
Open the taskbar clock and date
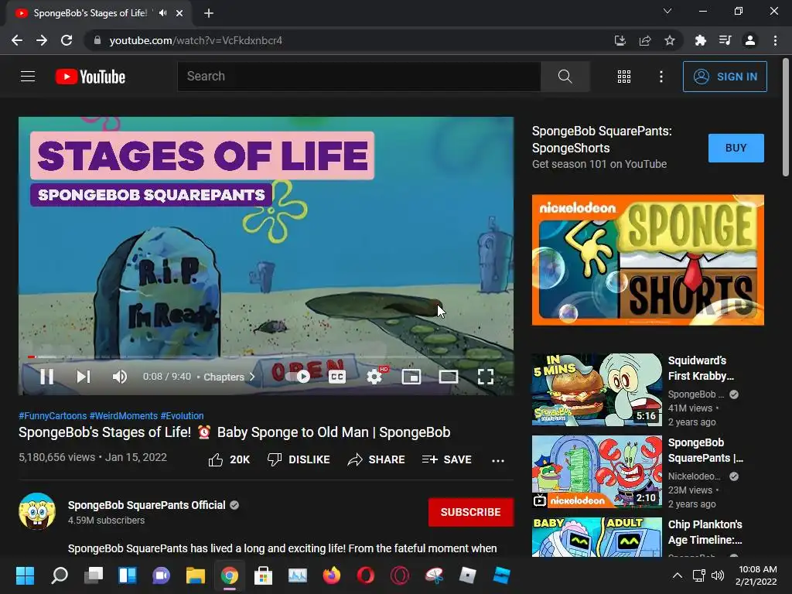click(x=756, y=575)
